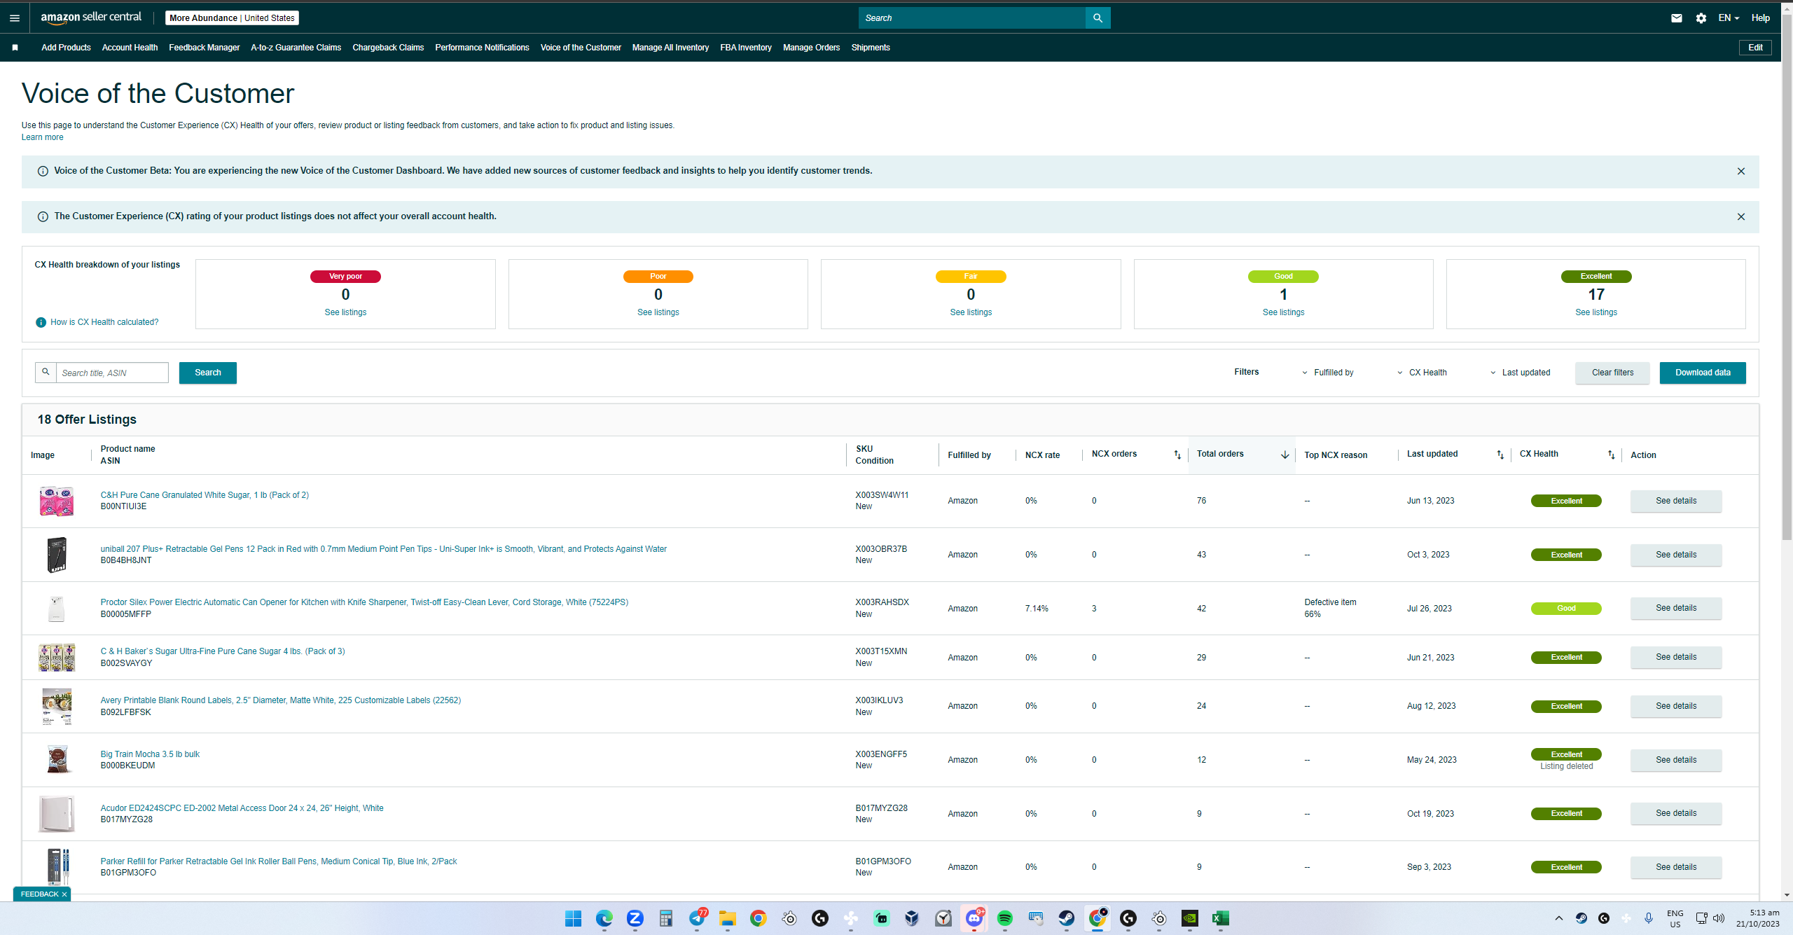Image resolution: width=1793 pixels, height=935 pixels.
Task: See listings under Very poor rating
Action: 345,312
